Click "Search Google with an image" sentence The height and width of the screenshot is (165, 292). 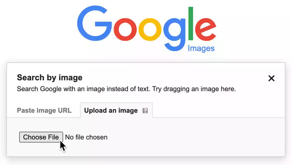[x=65, y=89]
